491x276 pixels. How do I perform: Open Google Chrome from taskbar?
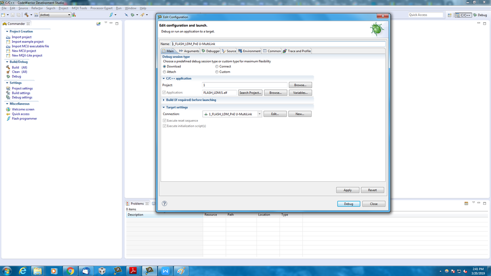70,271
